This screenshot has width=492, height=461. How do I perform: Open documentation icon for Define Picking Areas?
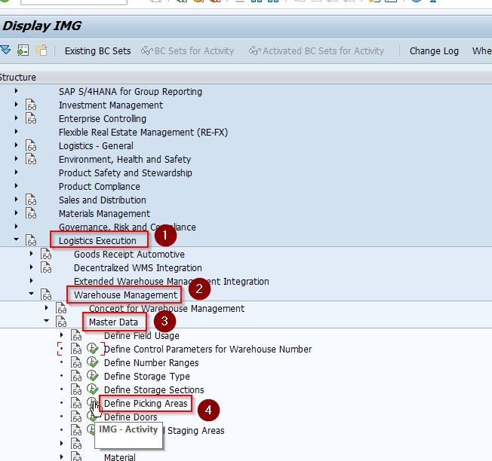point(76,403)
